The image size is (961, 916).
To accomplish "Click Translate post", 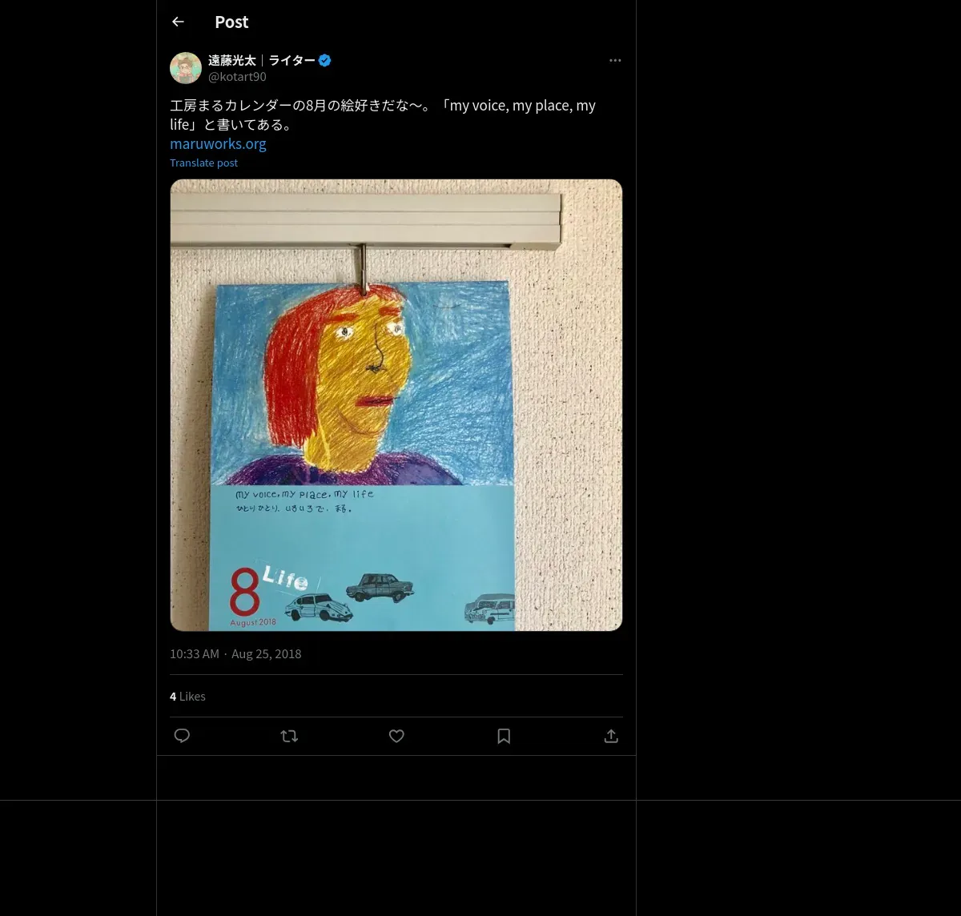I will (x=203, y=163).
